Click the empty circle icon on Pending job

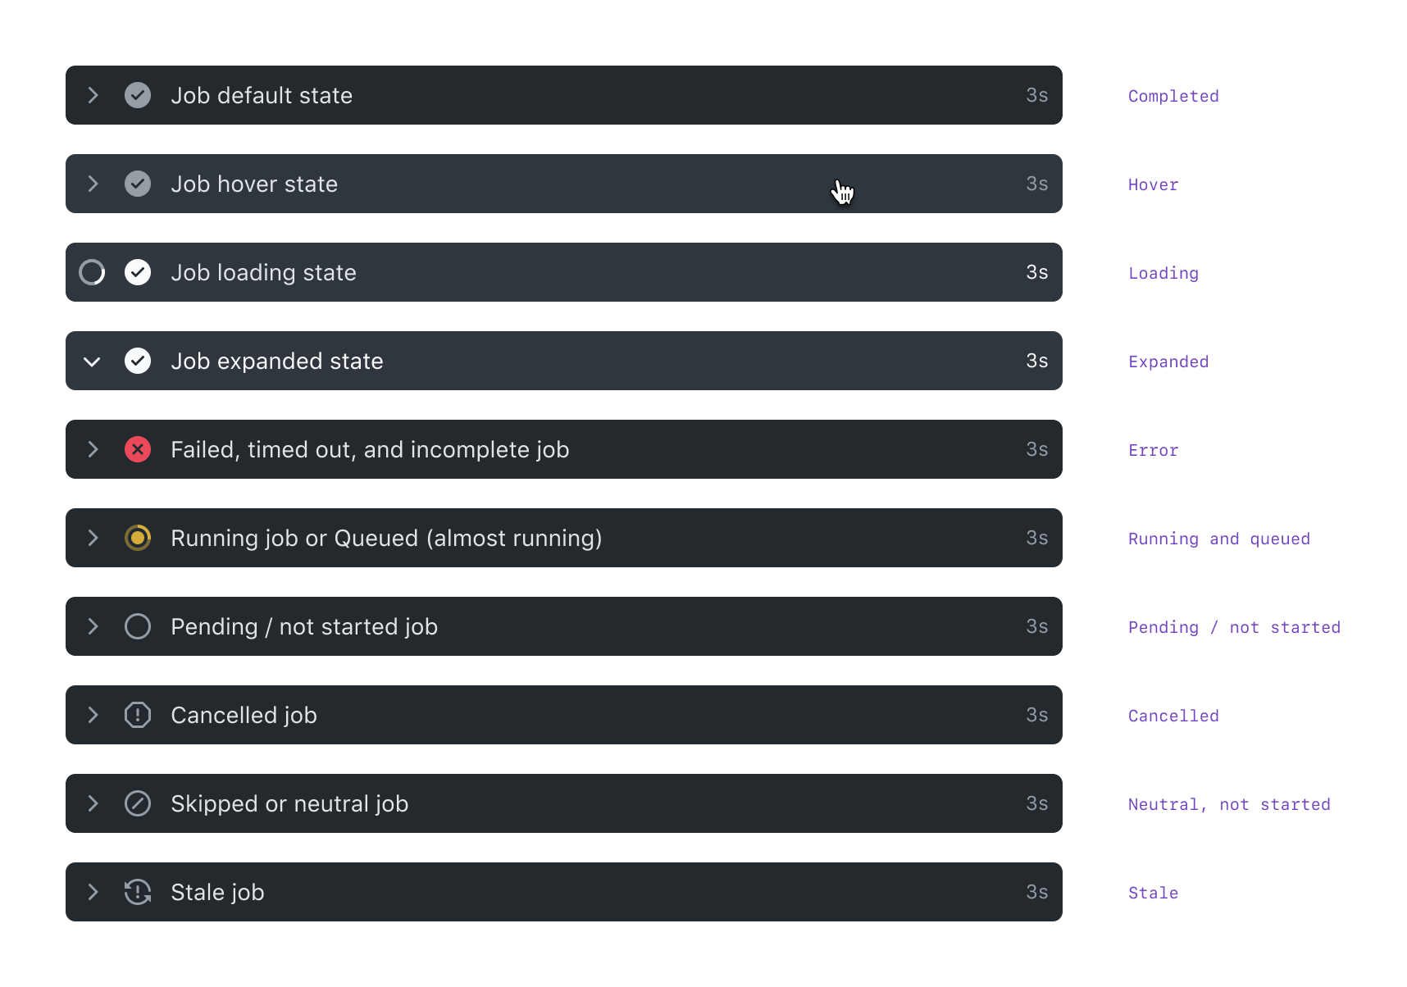point(138,626)
